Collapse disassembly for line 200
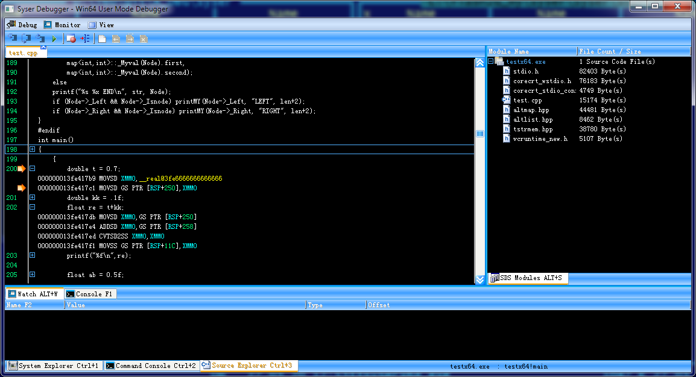This screenshot has width=696, height=377. [32, 169]
